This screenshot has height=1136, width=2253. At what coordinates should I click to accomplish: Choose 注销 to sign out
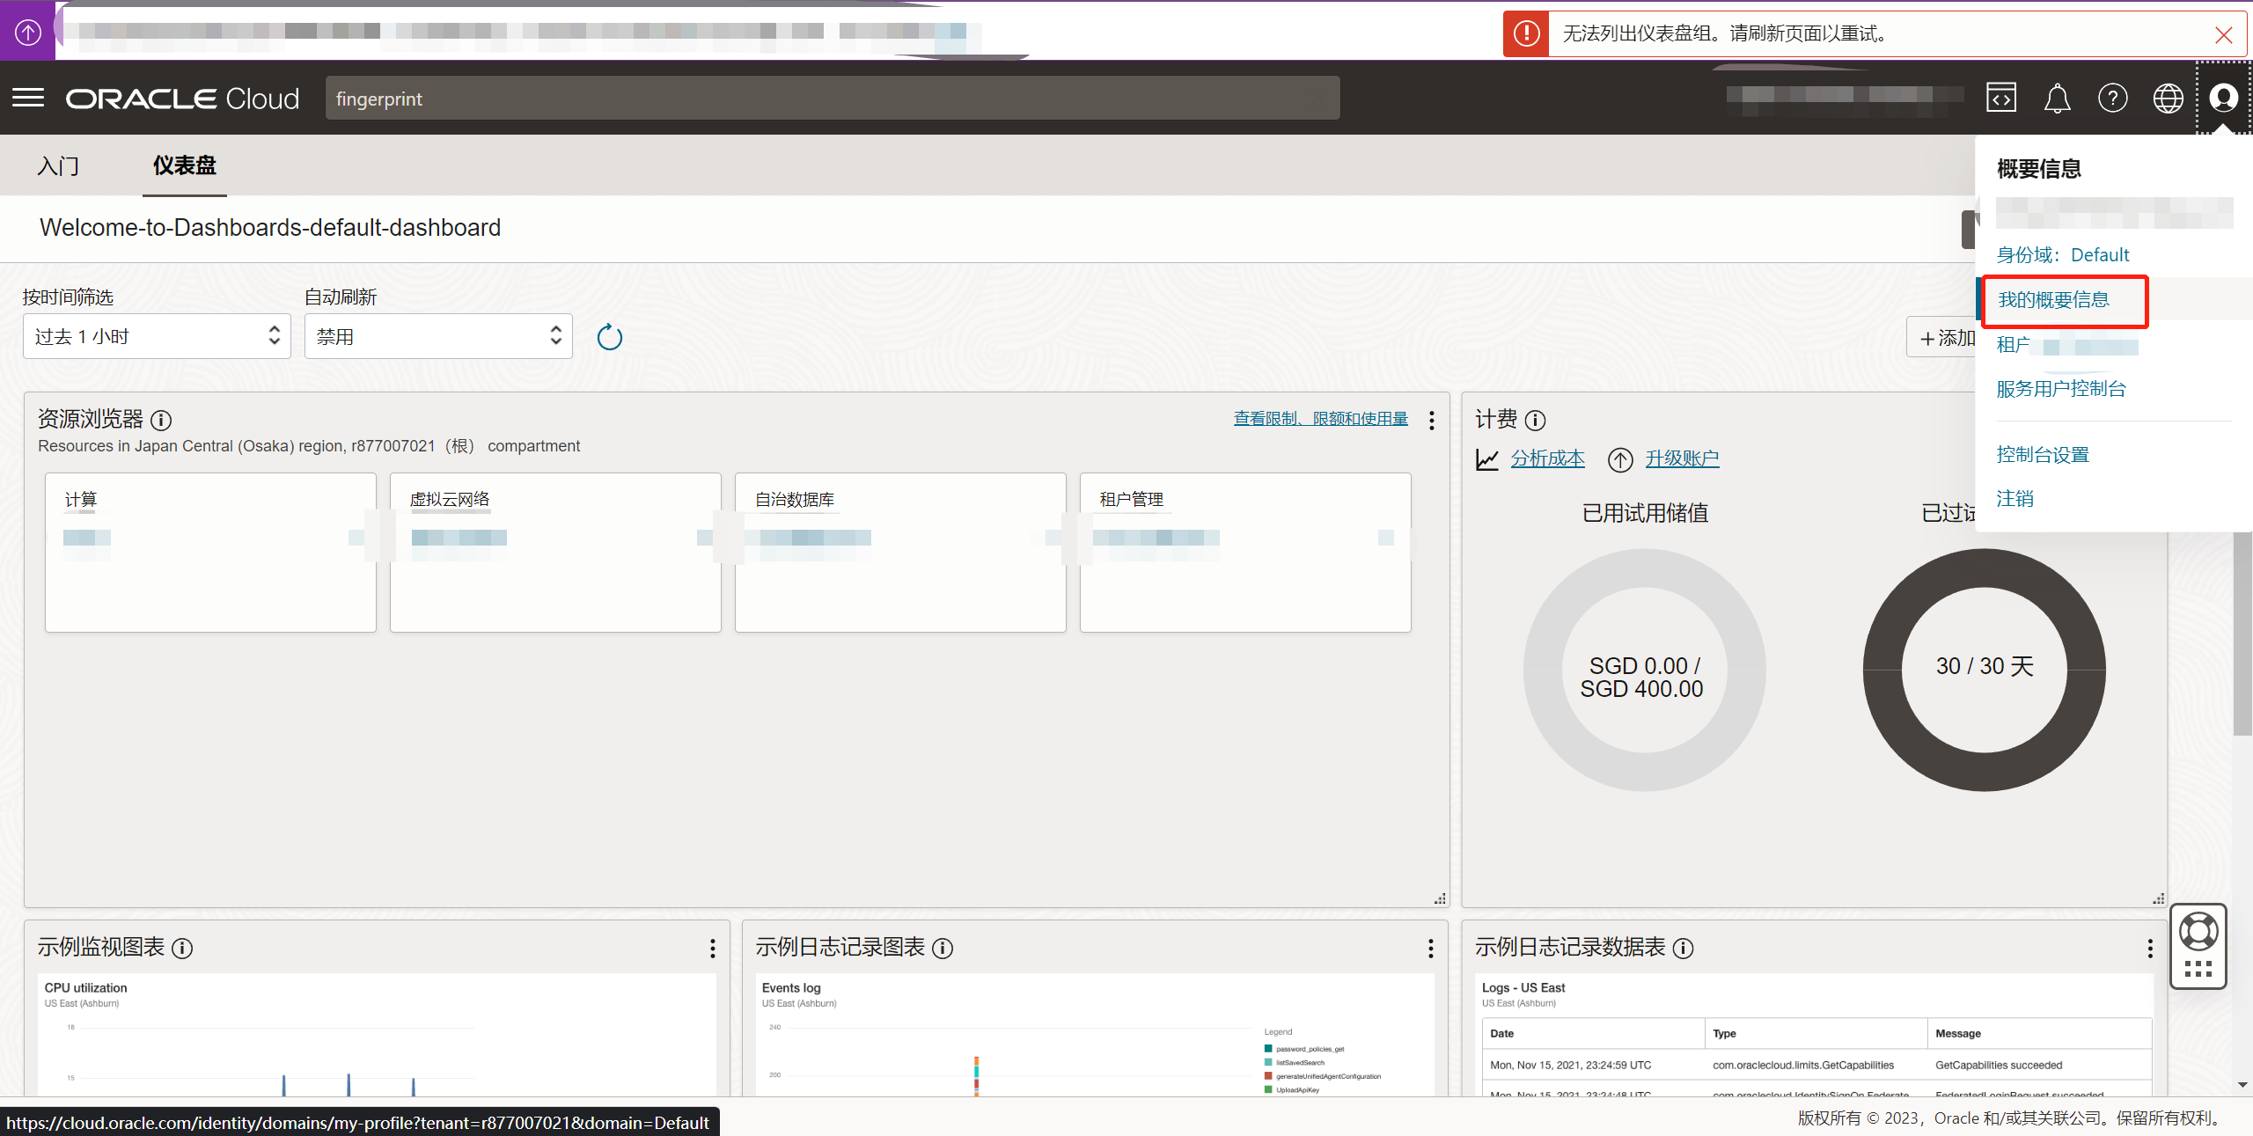pyautogui.click(x=2014, y=499)
